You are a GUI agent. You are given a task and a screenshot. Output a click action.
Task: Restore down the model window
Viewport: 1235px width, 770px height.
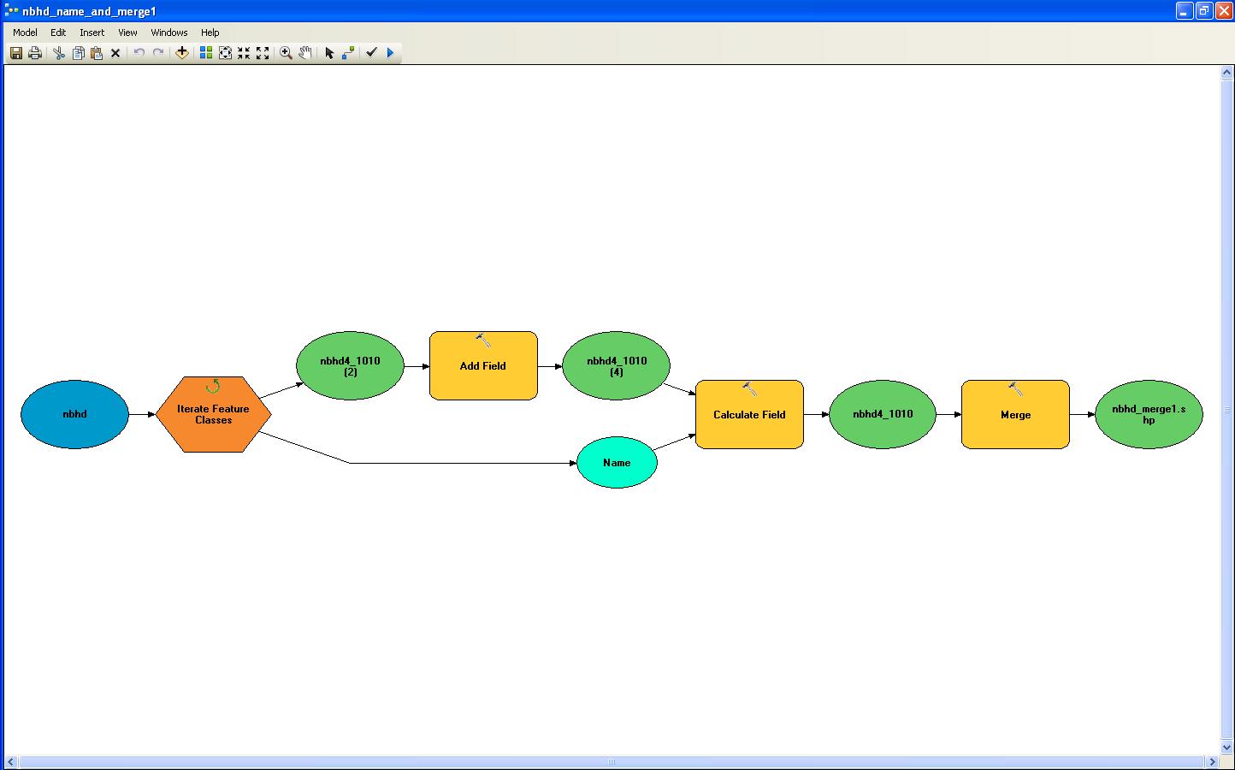tap(1204, 11)
